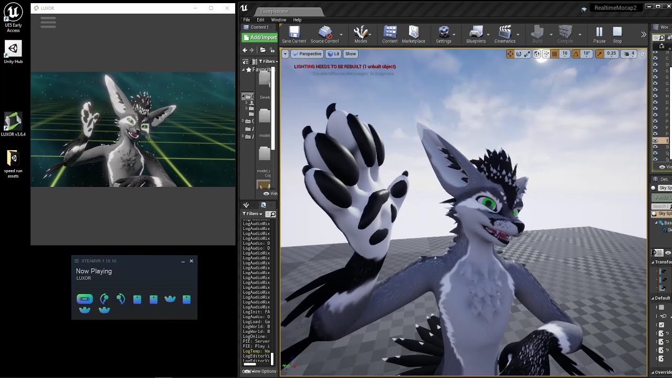This screenshot has height=378, width=672.
Task: Hide the highlighted actor via its eye icon
Action: pyautogui.click(x=655, y=141)
